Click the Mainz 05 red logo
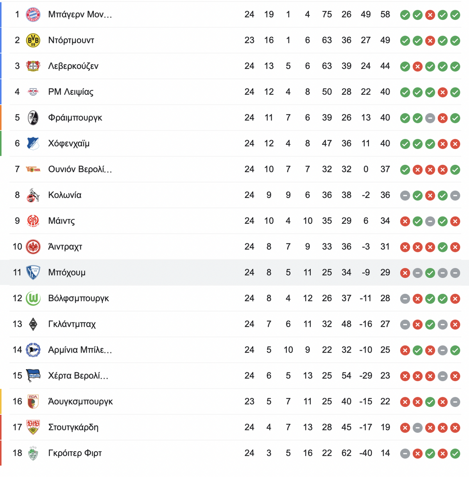 [33, 221]
